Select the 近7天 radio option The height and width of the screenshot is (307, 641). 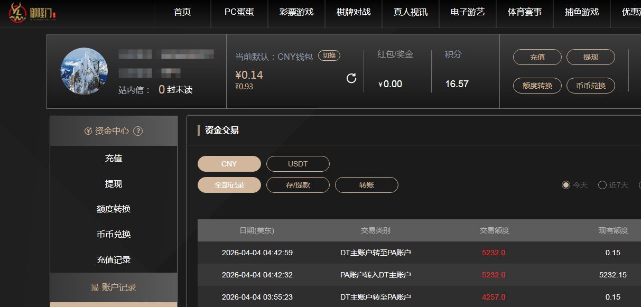point(602,185)
